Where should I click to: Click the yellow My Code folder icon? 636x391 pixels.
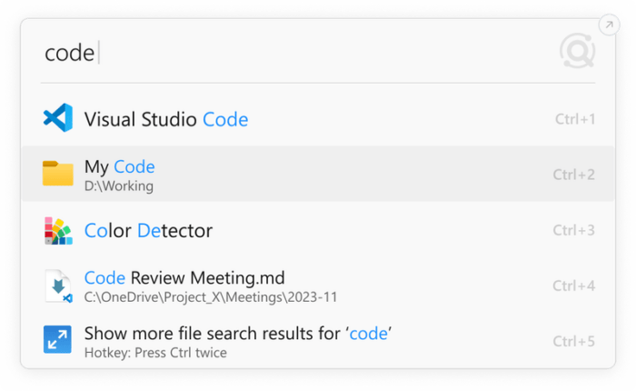coord(58,174)
